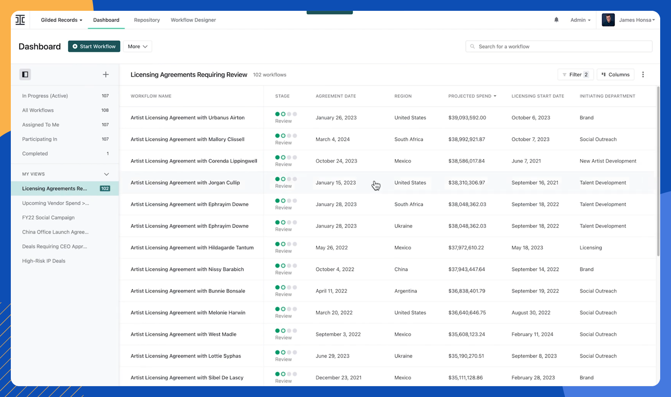
Task: Click the plus icon to add a view
Action: (106, 74)
